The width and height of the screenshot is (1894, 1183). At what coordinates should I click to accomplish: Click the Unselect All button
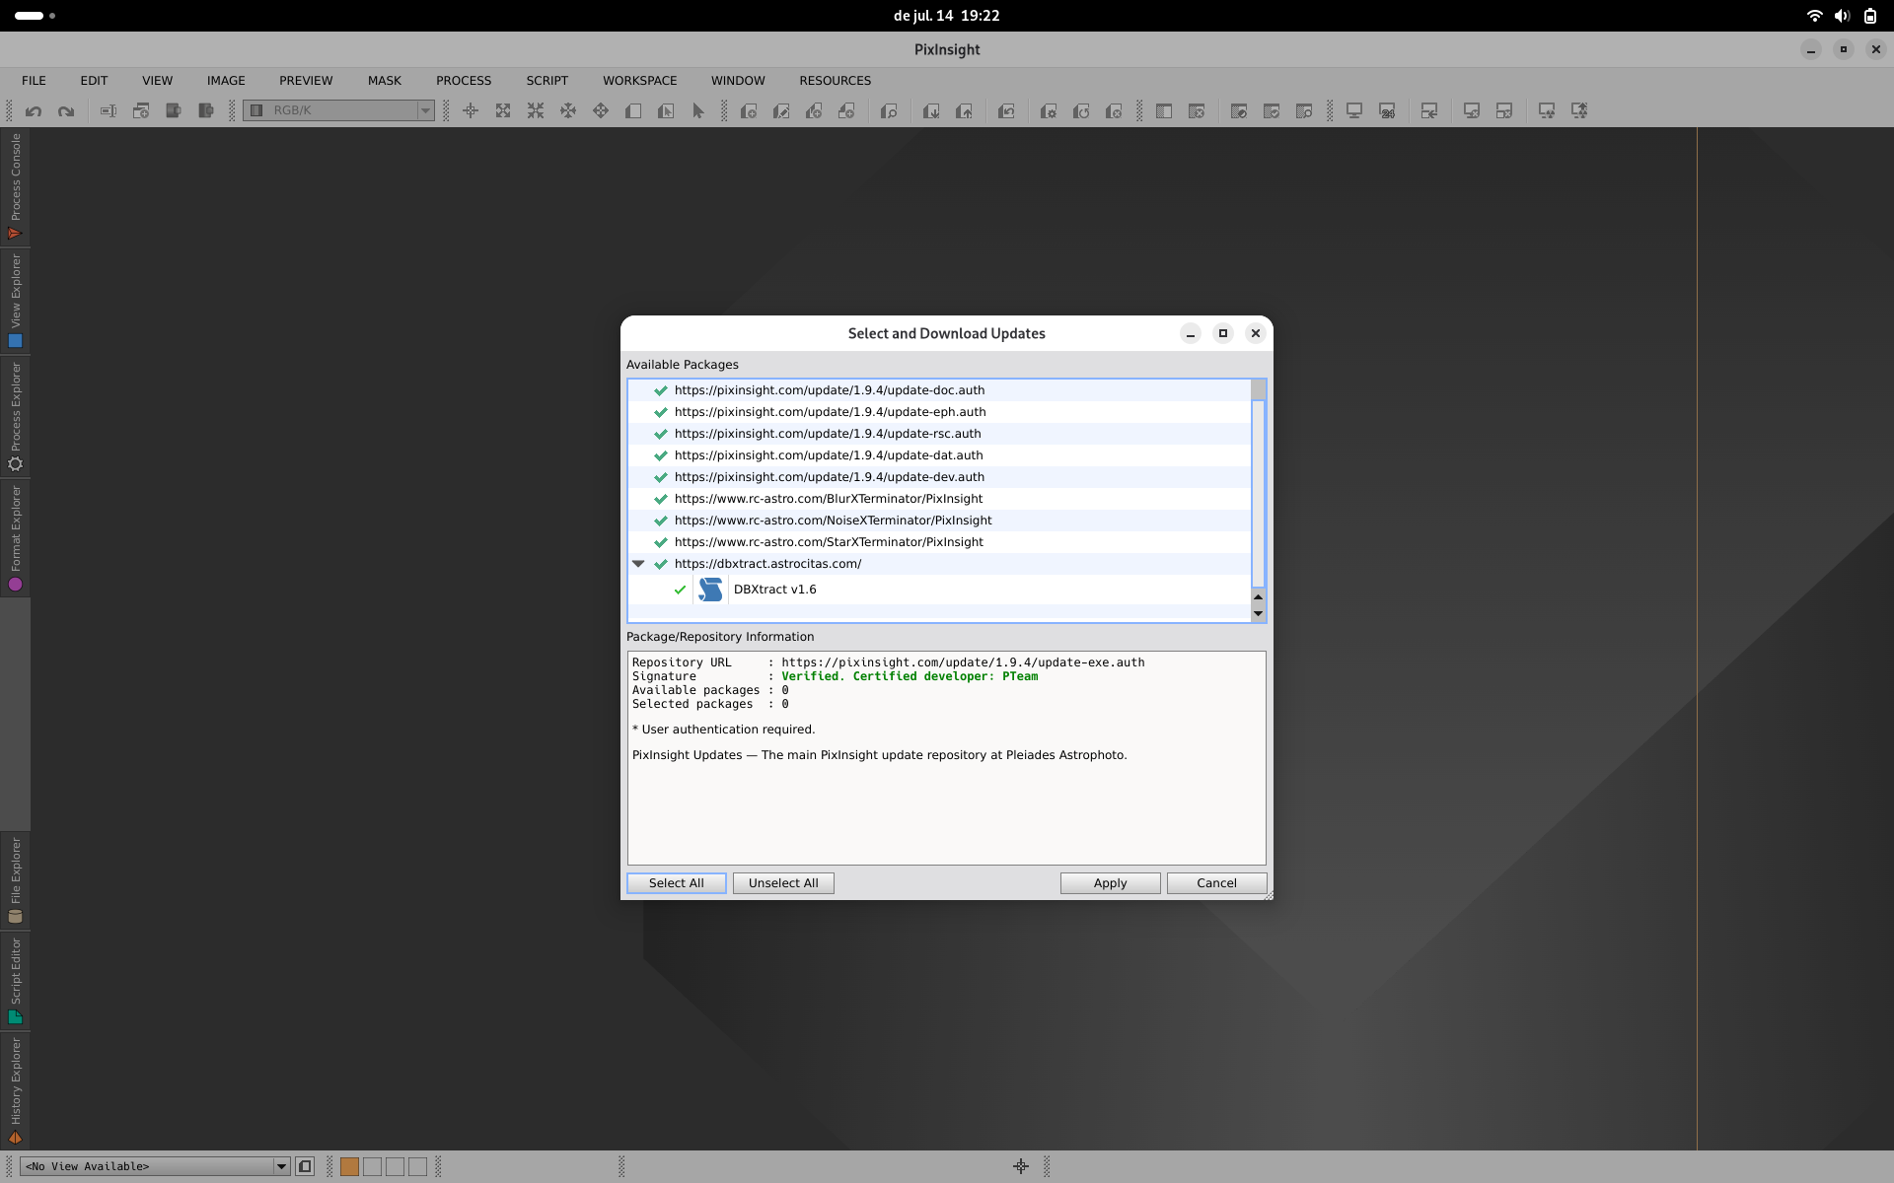783,883
